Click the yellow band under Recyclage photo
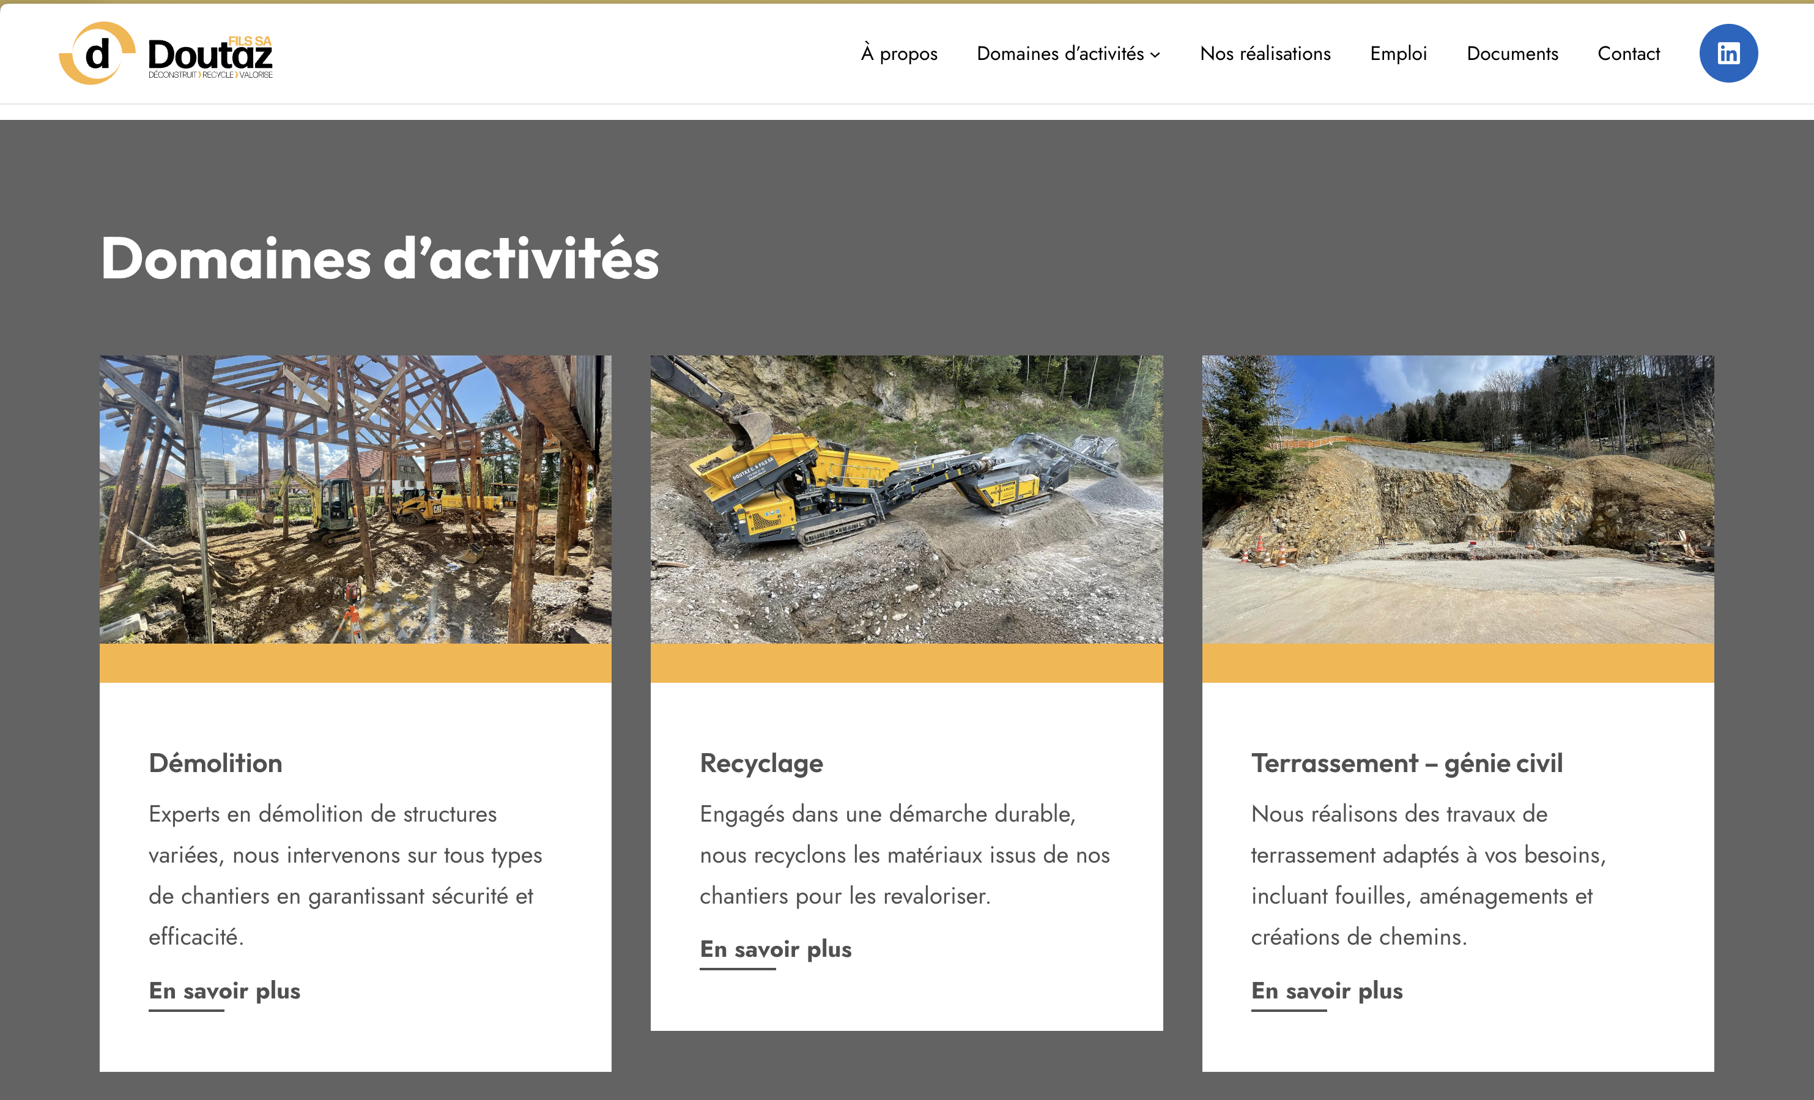The image size is (1814, 1100). [906, 663]
